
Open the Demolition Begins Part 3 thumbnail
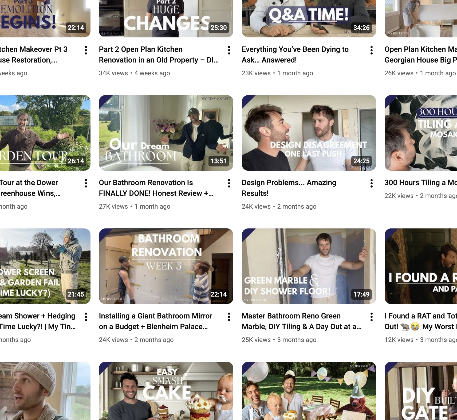coord(45,19)
